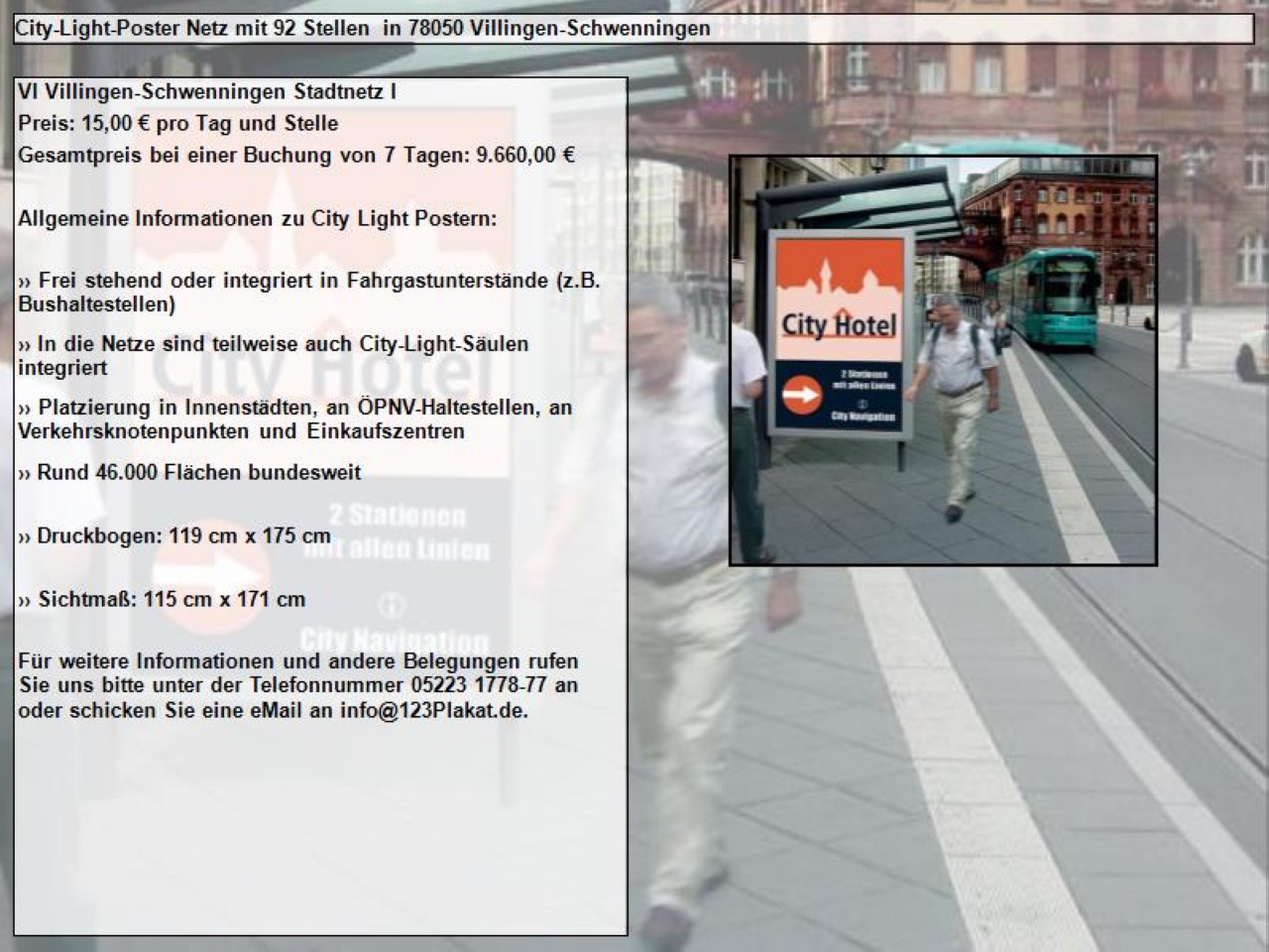Click the red arrow circle on thumbnail poster

point(801,396)
